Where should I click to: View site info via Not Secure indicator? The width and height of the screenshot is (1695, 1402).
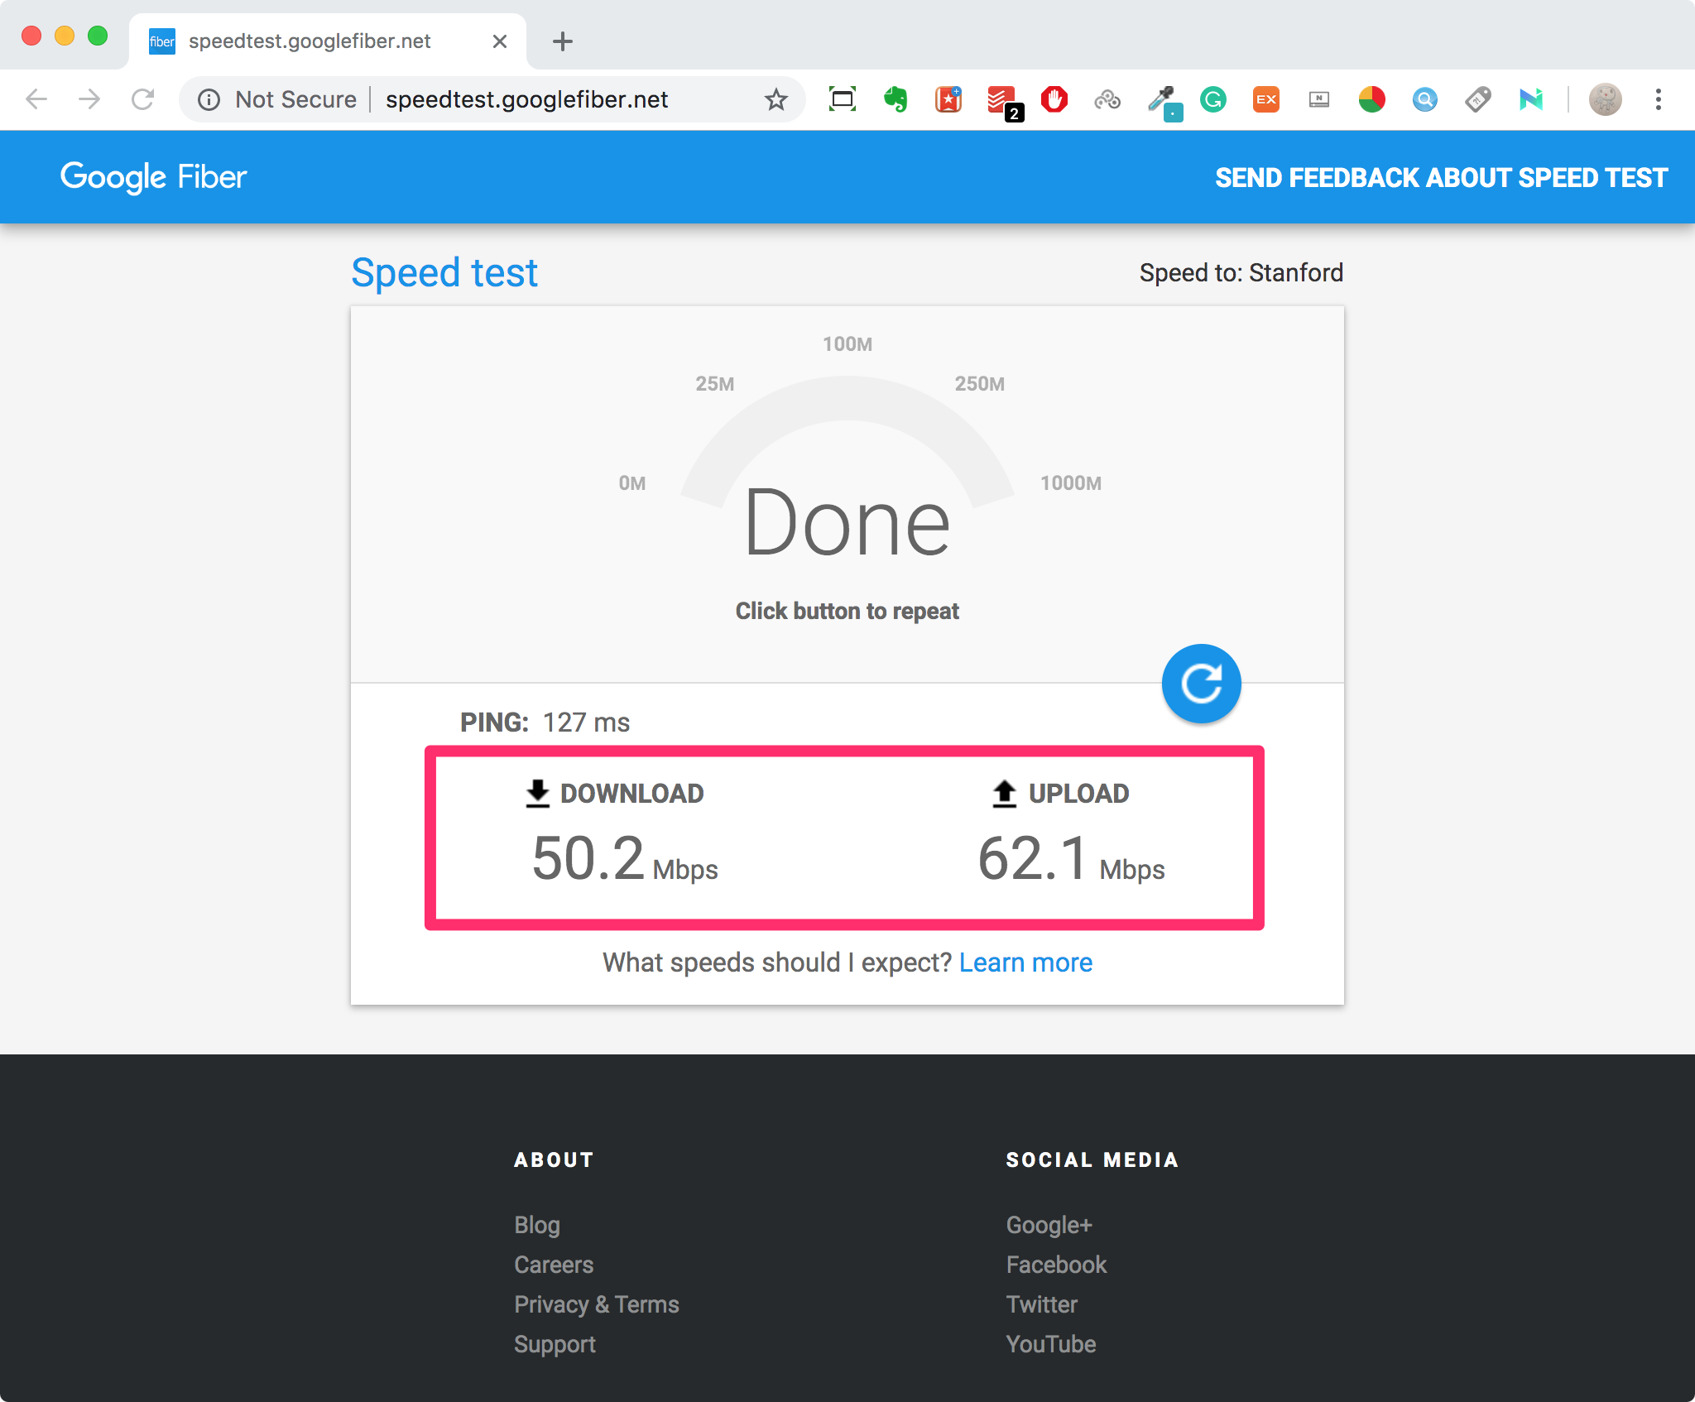tap(278, 99)
